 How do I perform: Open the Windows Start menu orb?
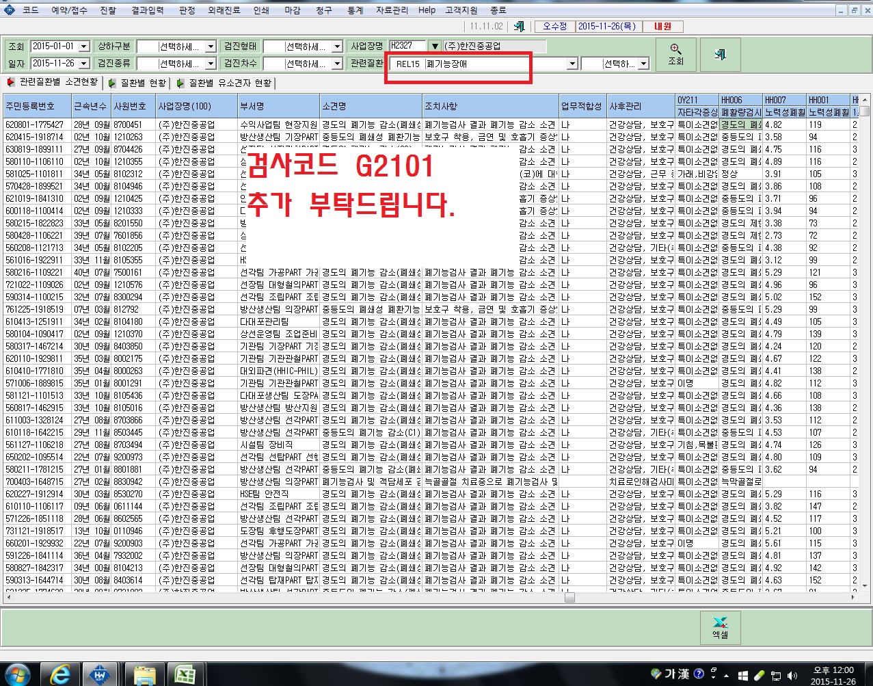(x=17, y=674)
